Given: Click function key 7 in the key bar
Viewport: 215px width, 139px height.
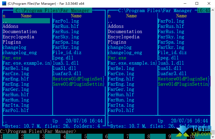Looking at the screenshot, I should click(x=136, y=137).
